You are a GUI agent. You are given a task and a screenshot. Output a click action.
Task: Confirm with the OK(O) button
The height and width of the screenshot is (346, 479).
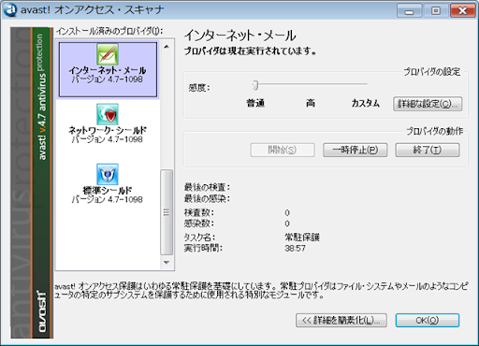tap(428, 320)
